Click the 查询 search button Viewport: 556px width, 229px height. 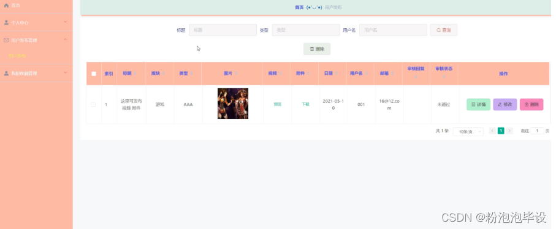pos(444,30)
